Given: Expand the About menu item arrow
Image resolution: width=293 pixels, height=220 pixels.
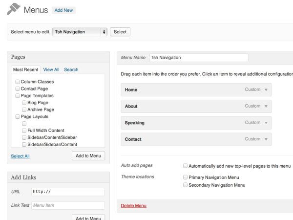Looking at the screenshot, I should point(266,106).
